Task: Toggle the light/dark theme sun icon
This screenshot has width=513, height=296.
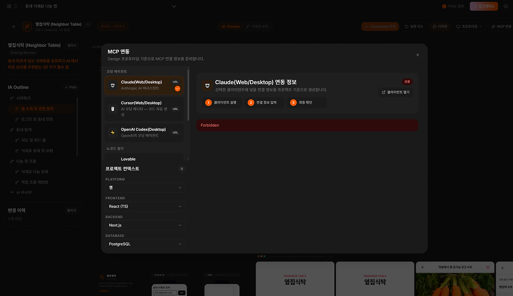Action: click(x=506, y=6)
